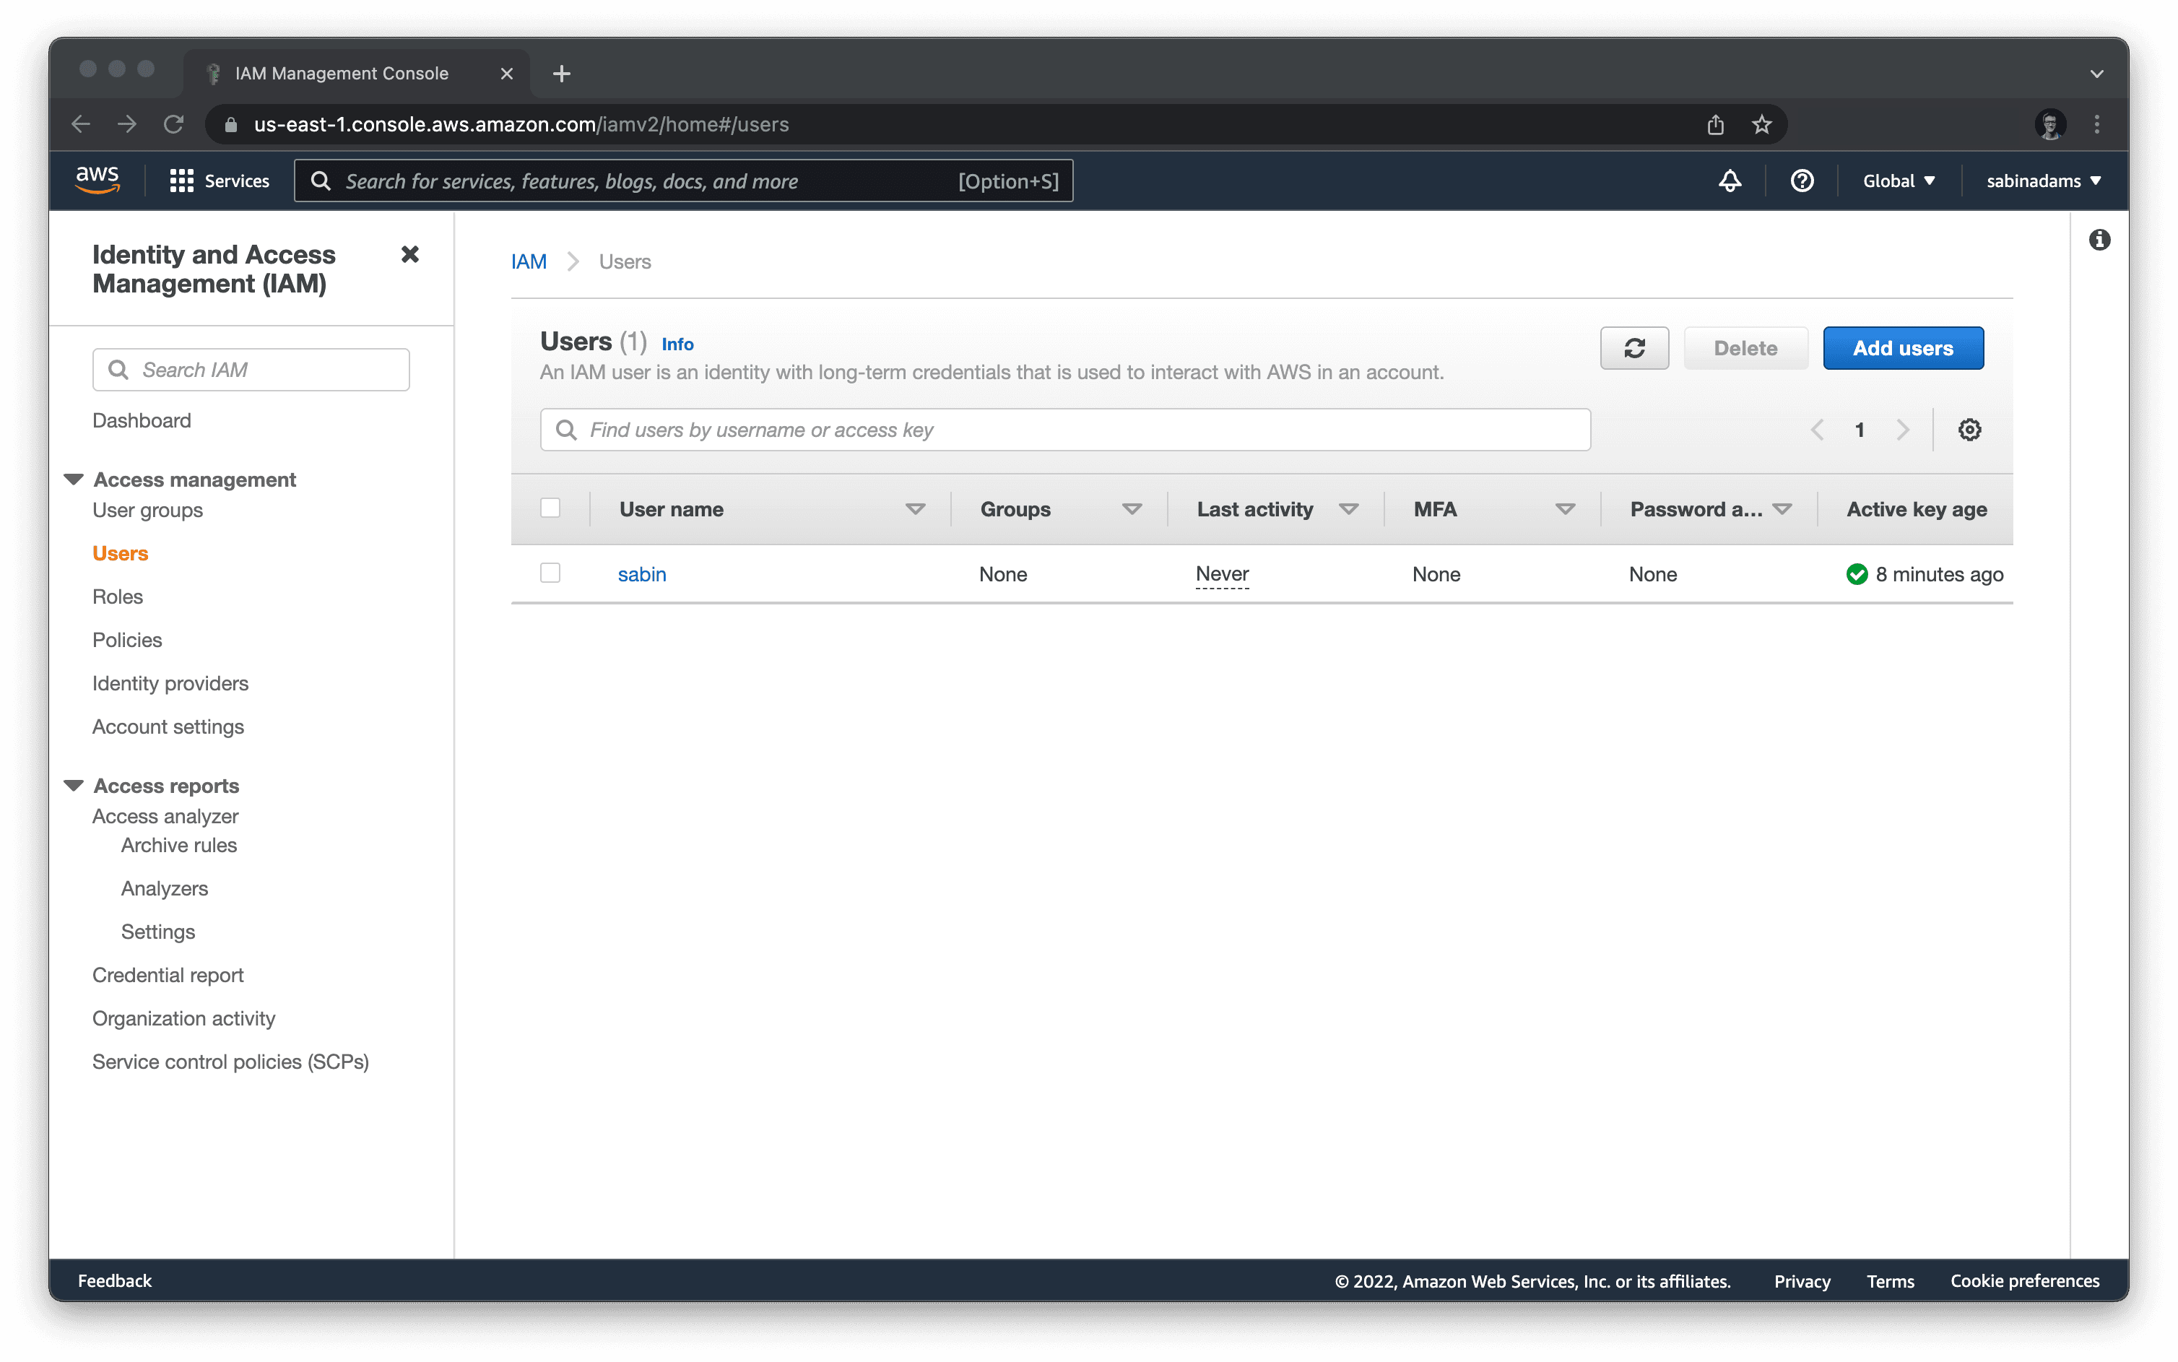Sort by User name column arrow
The height and width of the screenshot is (1362, 2178).
(x=915, y=509)
